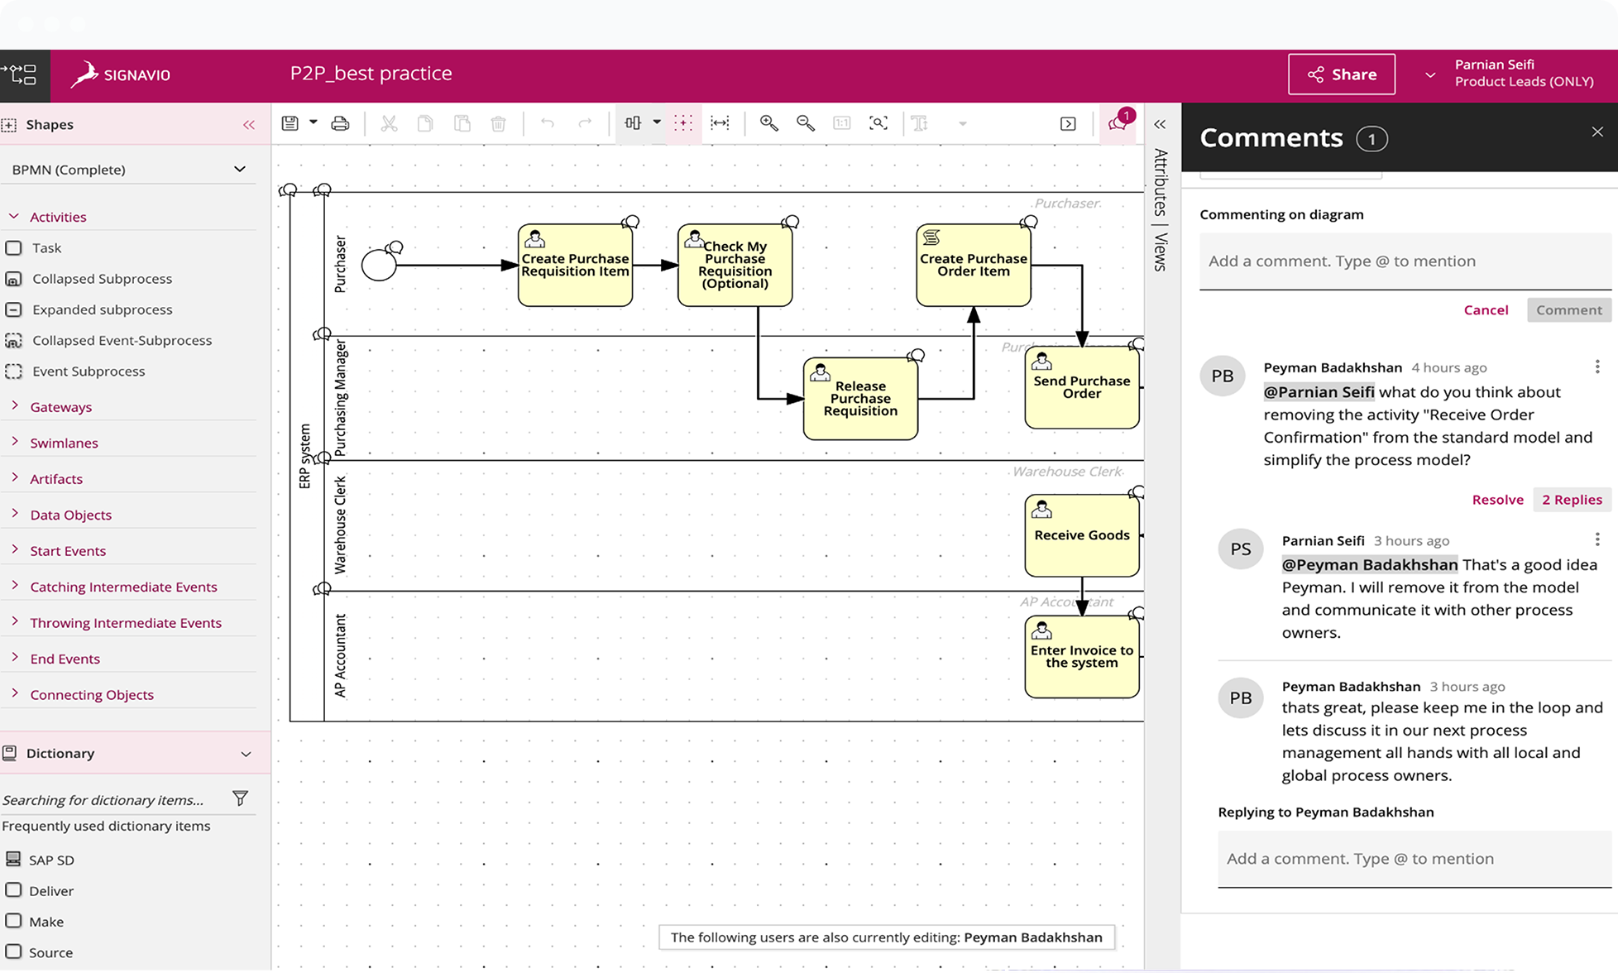Toggle snap-to-grid dots icon
This screenshot has height=973, width=1618.
tap(683, 122)
